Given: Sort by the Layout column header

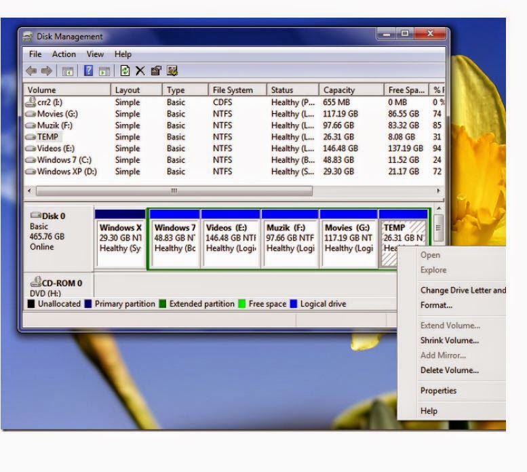Looking at the screenshot, I should 136,90.
